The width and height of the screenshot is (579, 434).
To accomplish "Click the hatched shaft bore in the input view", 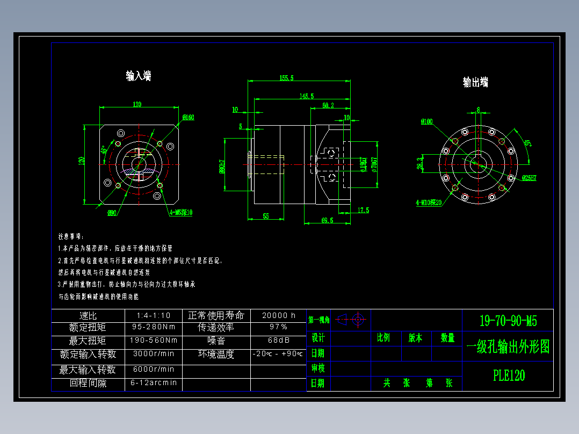I will [139, 171].
